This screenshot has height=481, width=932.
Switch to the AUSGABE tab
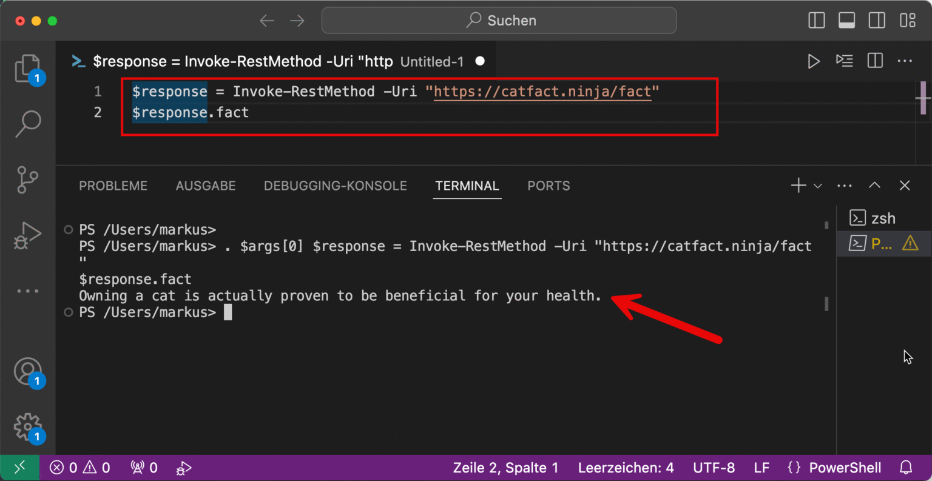pyautogui.click(x=205, y=186)
